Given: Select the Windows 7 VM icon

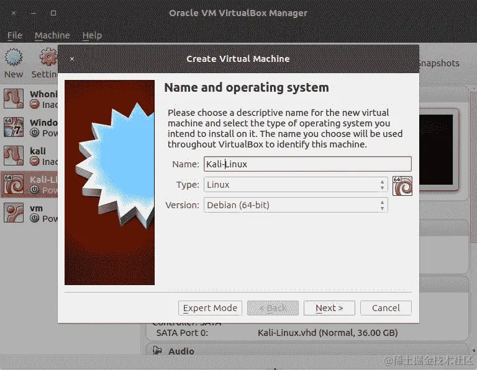Looking at the screenshot, I should [x=14, y=127].
